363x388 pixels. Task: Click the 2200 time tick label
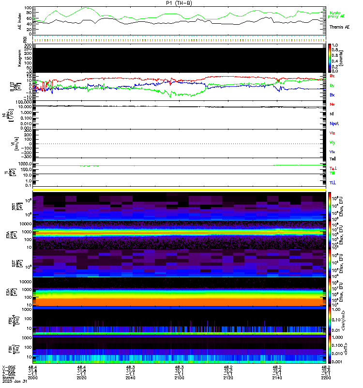point(326,378)
